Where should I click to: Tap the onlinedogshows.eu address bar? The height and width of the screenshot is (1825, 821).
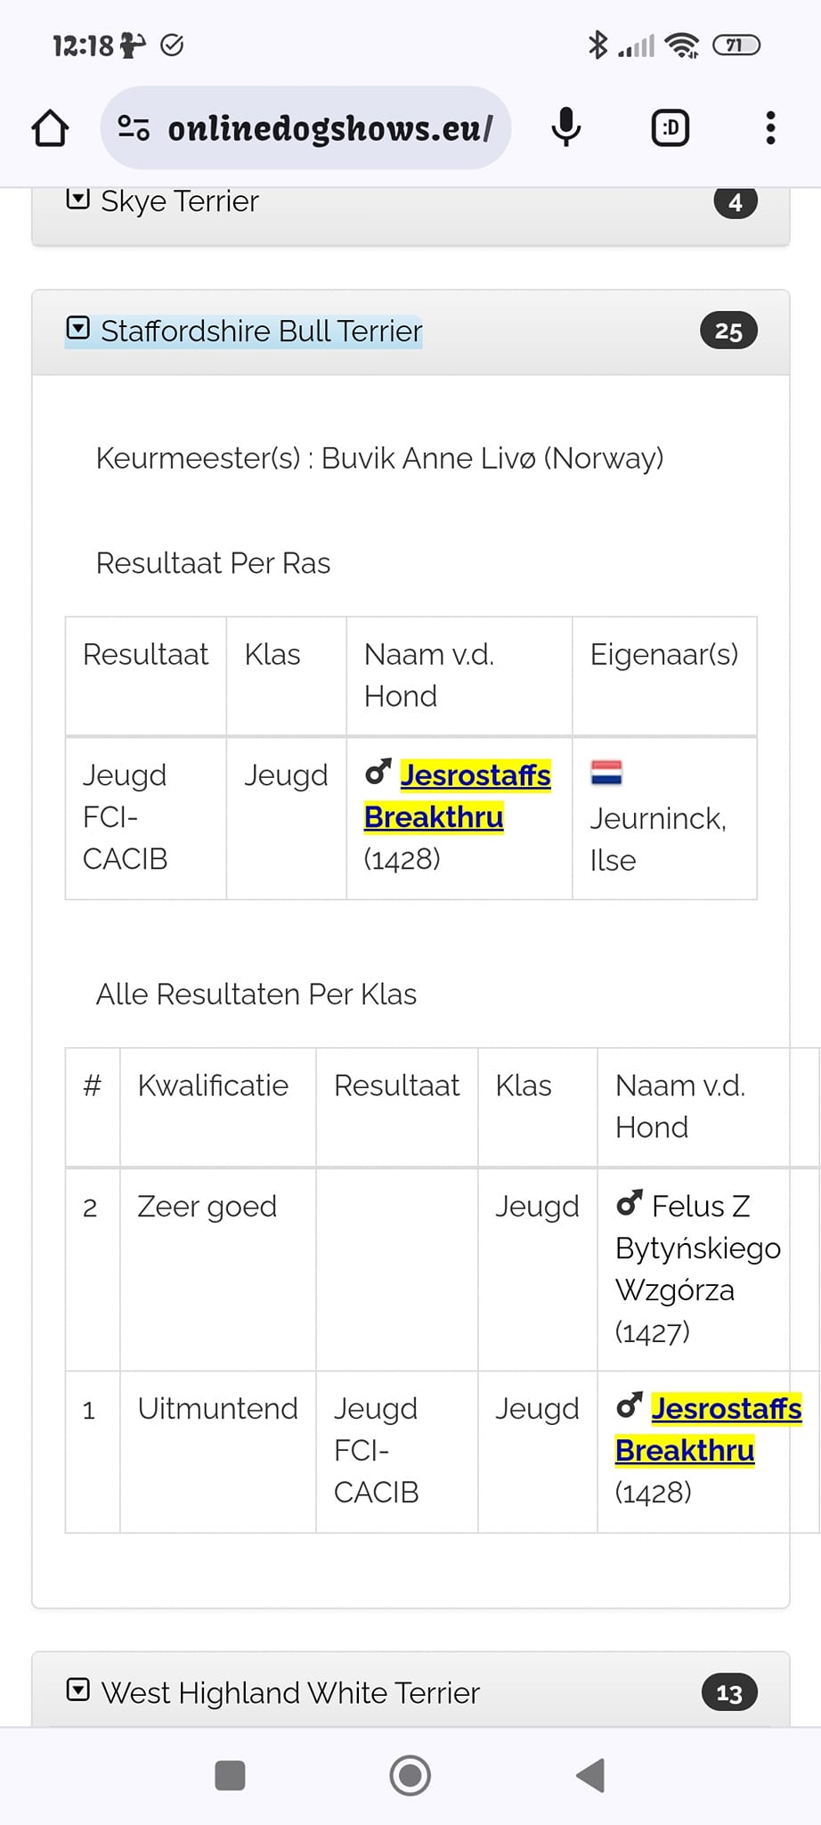pos(329,128)
